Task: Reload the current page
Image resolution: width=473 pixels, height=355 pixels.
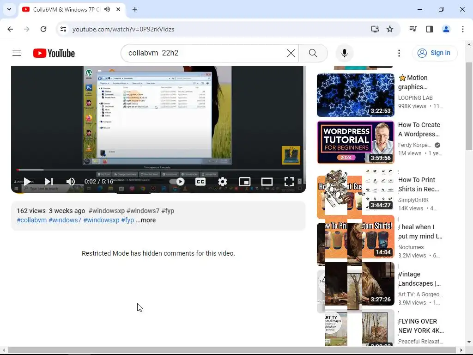Action: pyautogui.click(x=43, y=29)
